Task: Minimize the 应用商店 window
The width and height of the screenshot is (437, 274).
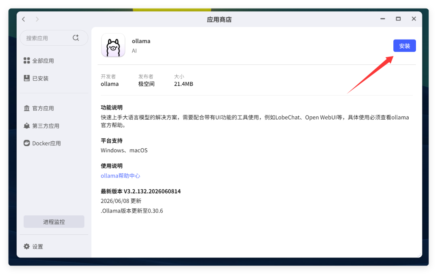Action: (383, 19)
